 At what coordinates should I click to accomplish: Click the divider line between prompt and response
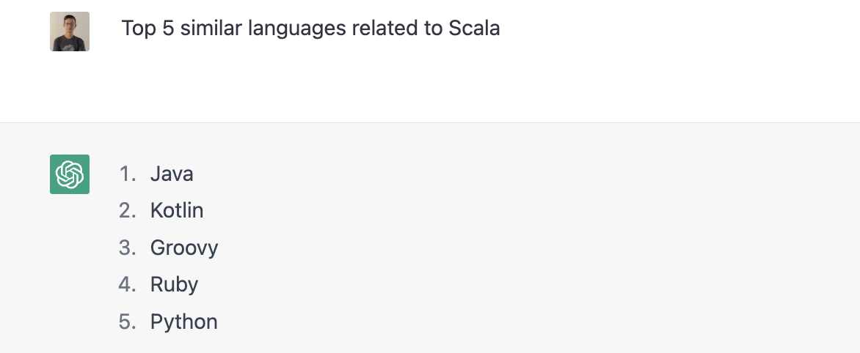430,122
